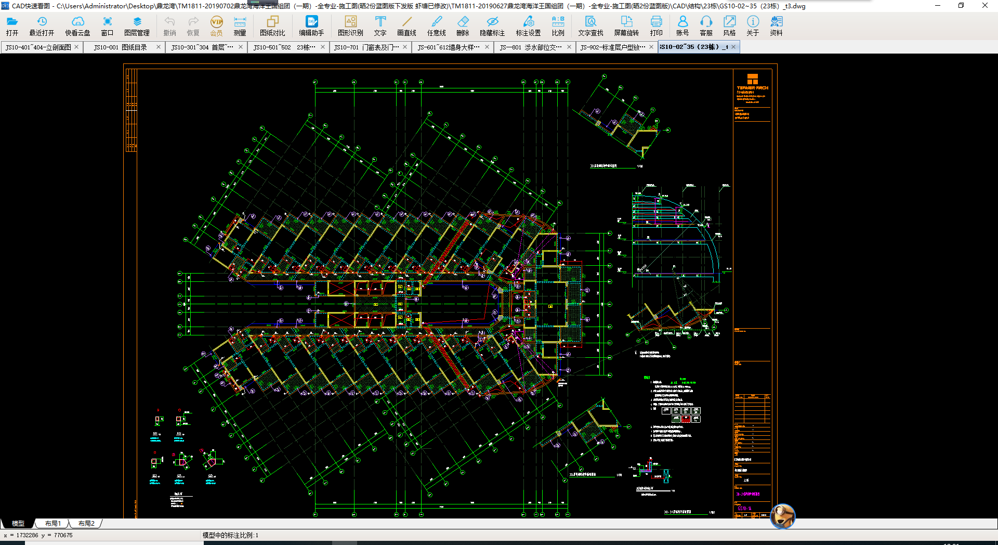Click the 窗口 window tool
The width and height of the screenshot is (998, 545).
(107, 26)
